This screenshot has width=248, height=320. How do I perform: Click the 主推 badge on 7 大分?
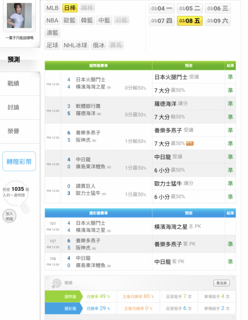(x=190, y=143)
